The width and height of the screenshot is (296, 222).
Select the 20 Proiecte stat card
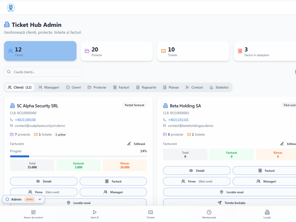point(117,51)
